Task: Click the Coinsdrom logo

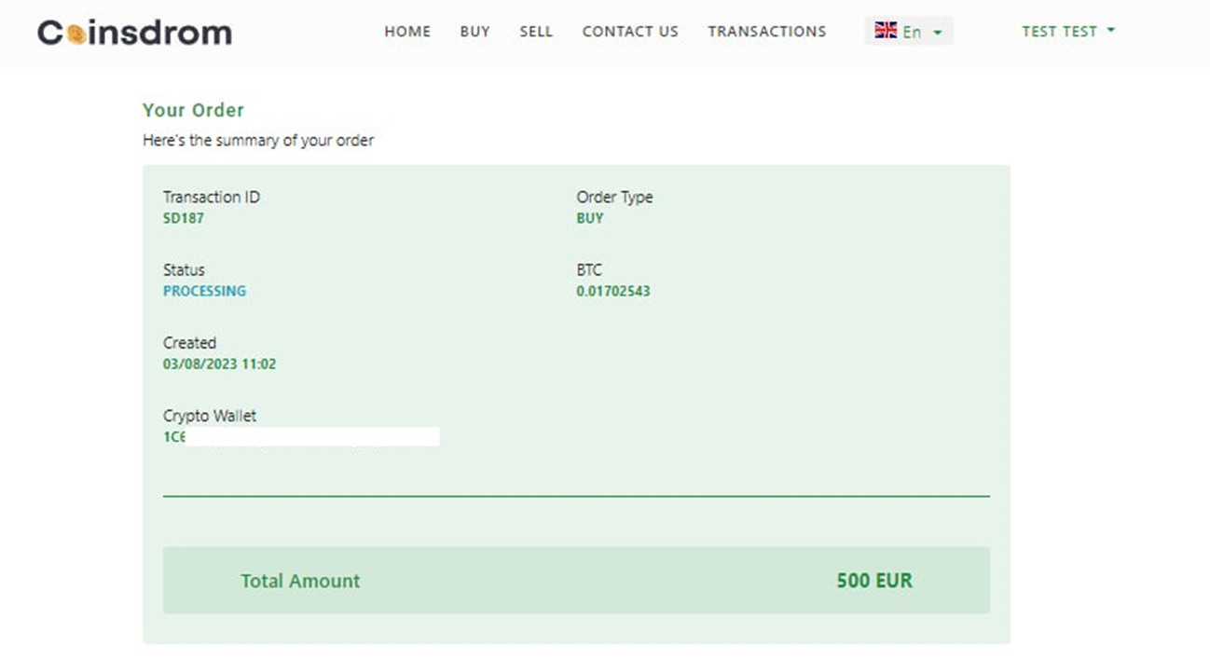Action: point(134,33)
